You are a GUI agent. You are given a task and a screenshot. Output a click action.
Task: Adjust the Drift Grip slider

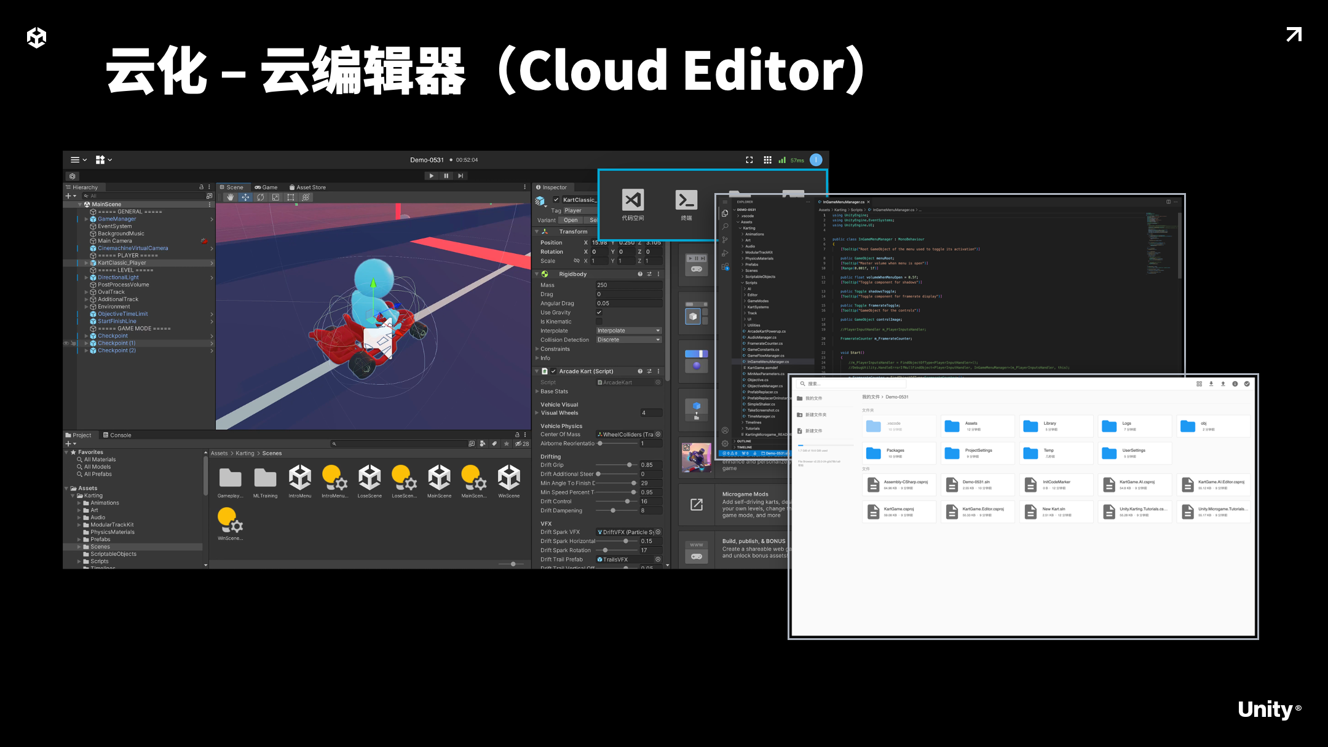(x=629, y=465)
